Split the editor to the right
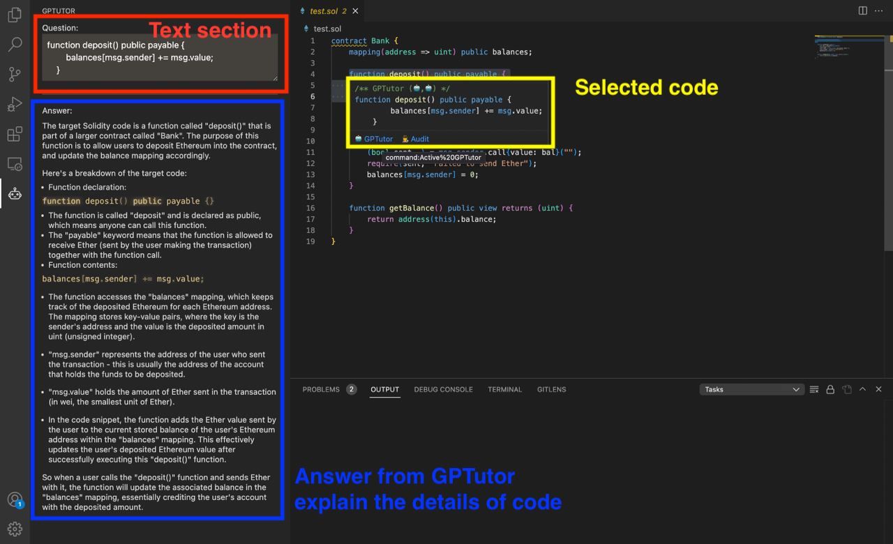Viewport: 893px width, 544px height. (x=863, y=10)
